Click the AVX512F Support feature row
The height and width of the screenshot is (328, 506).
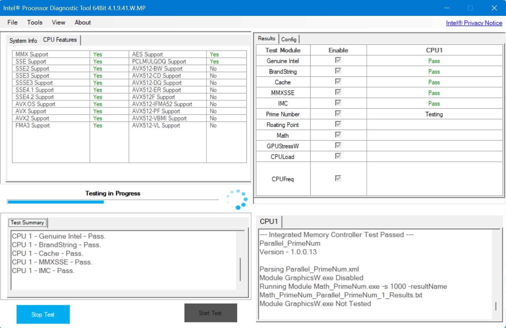point(188,97)
